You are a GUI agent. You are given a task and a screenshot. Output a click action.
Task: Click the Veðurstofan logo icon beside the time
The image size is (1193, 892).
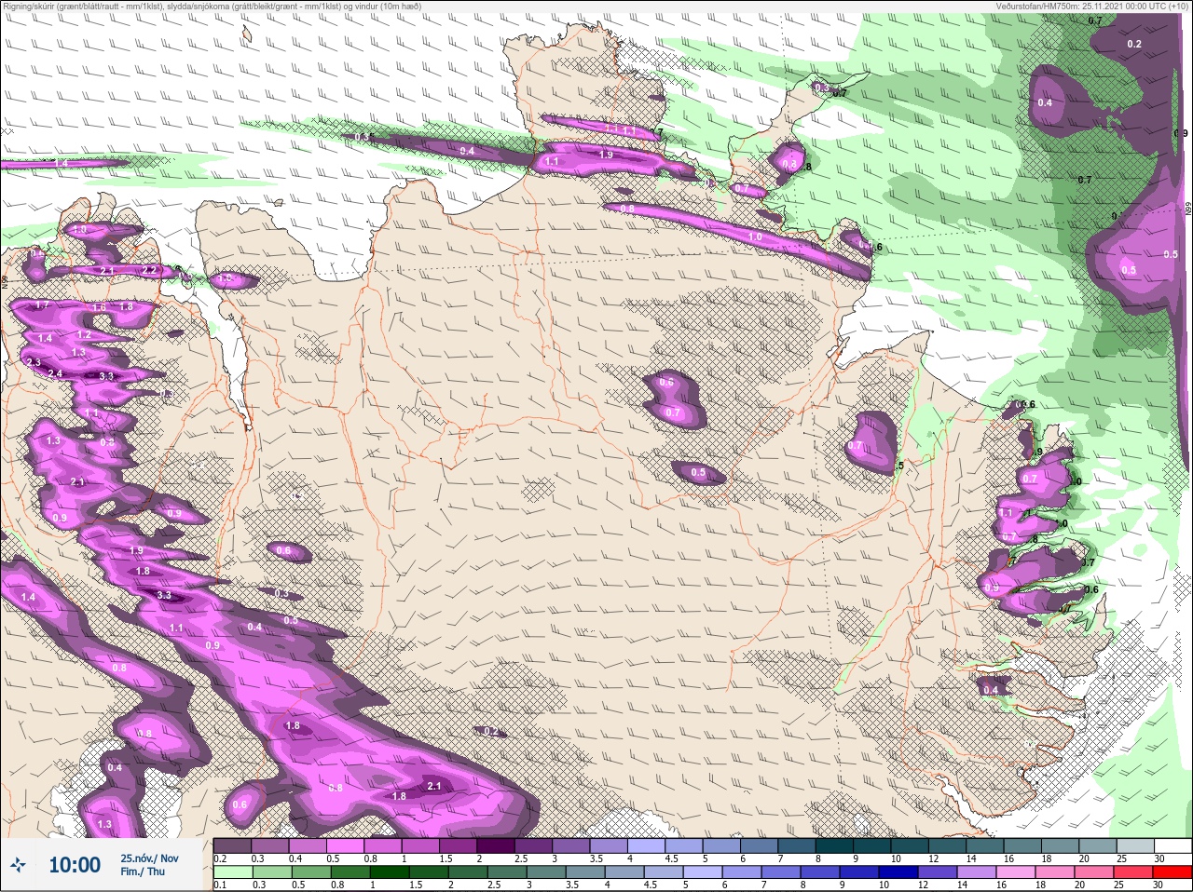click(x=18, y=866)
